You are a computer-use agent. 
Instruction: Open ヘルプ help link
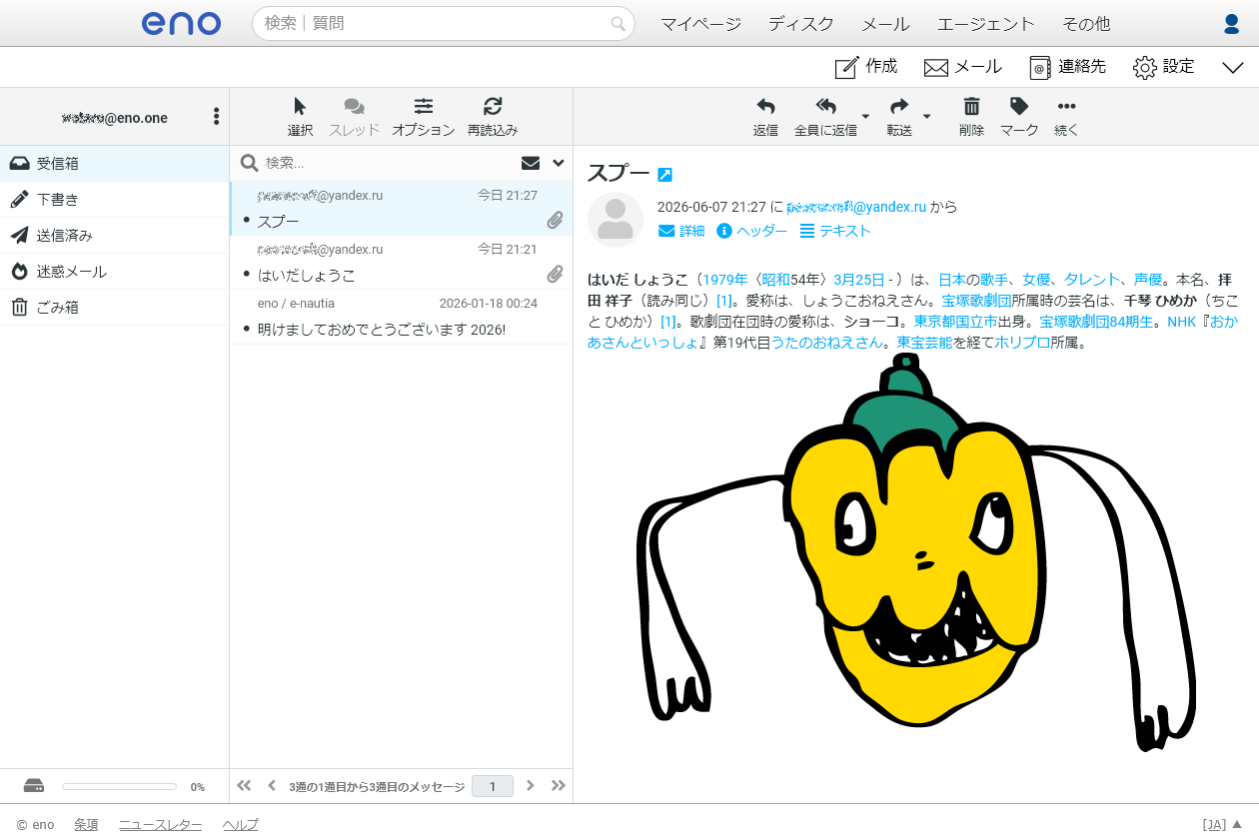(240, 824)
